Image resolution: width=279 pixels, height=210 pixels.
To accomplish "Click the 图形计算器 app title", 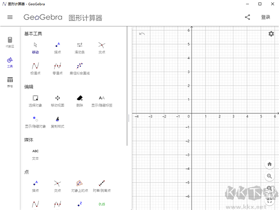I will coord(86,18).
